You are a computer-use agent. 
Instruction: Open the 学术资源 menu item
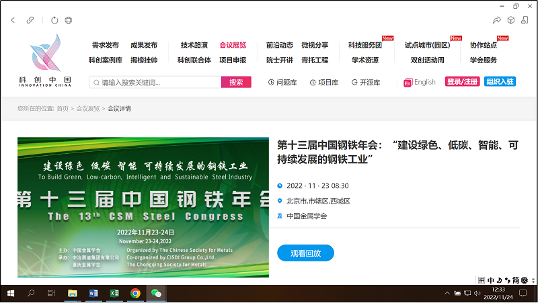(x=365, y=60)
